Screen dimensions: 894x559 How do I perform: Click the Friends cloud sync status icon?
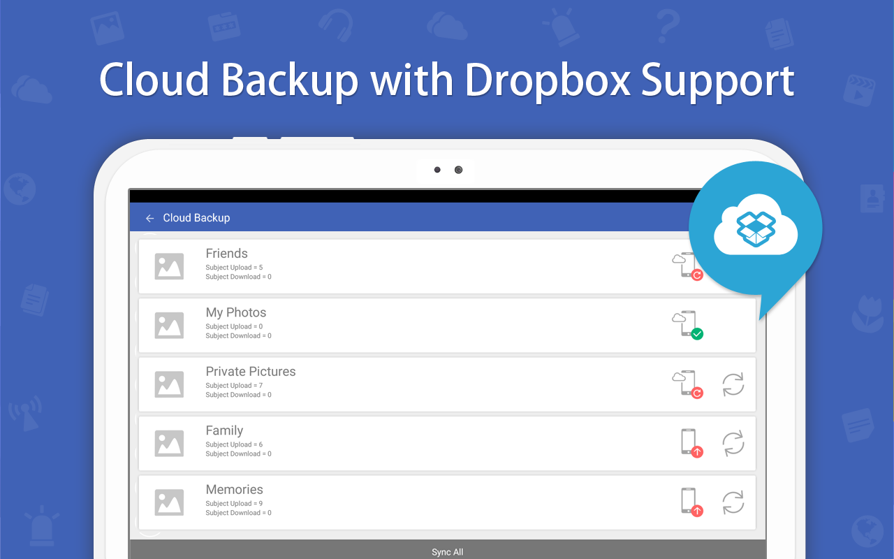pos(687,266)
